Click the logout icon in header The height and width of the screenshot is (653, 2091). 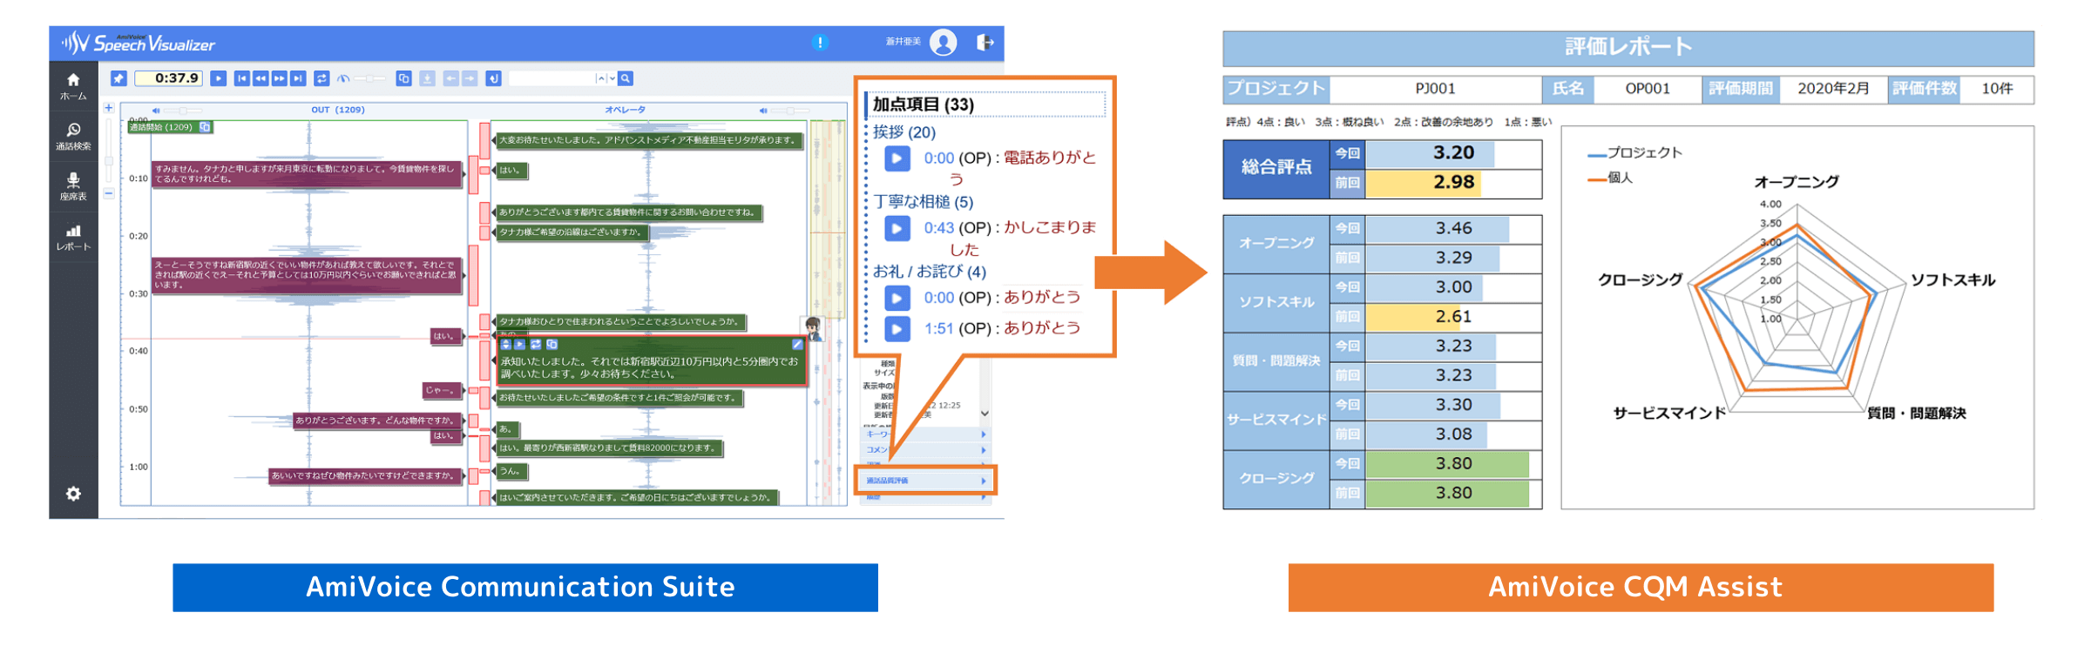click(985, 42)
